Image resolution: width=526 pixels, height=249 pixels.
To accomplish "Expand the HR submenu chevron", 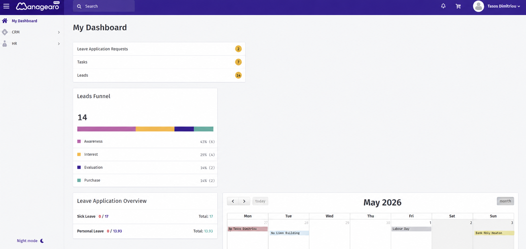I will 59,44.
